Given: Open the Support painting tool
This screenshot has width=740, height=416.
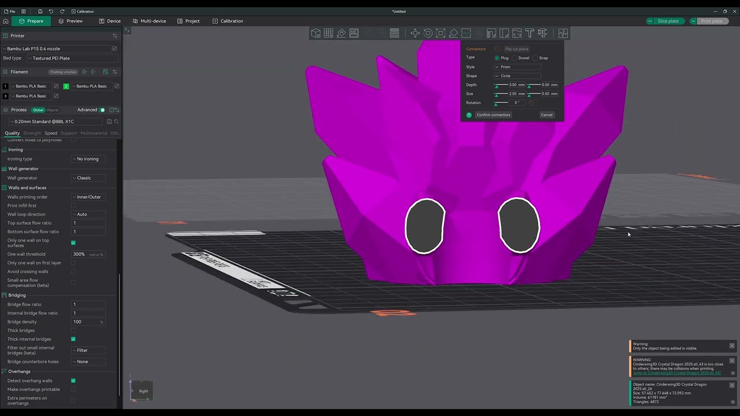Looking at the screenshot, I should click(x=491, y=33).
